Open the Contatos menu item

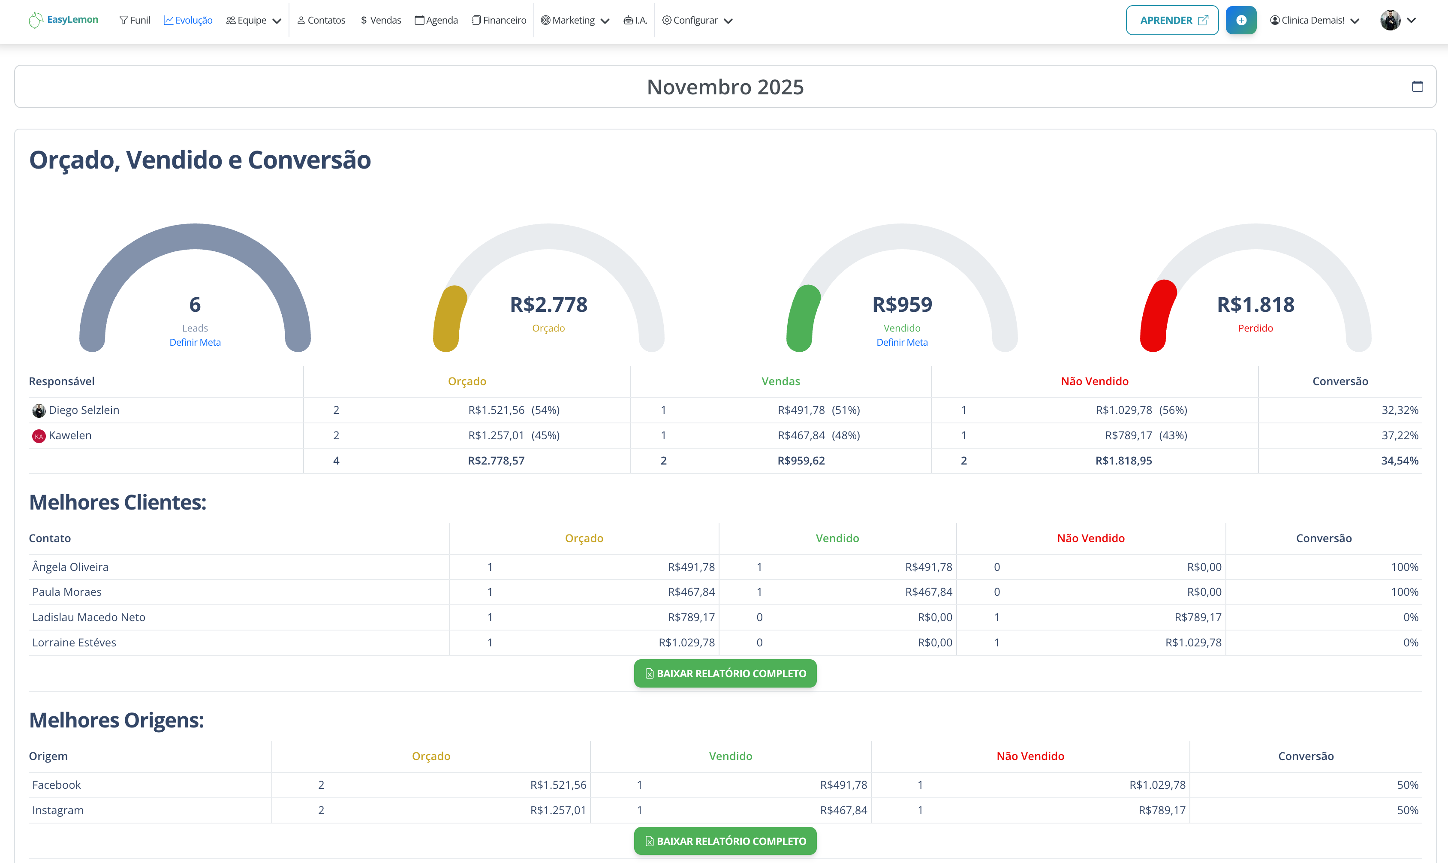tap(321, 20)
